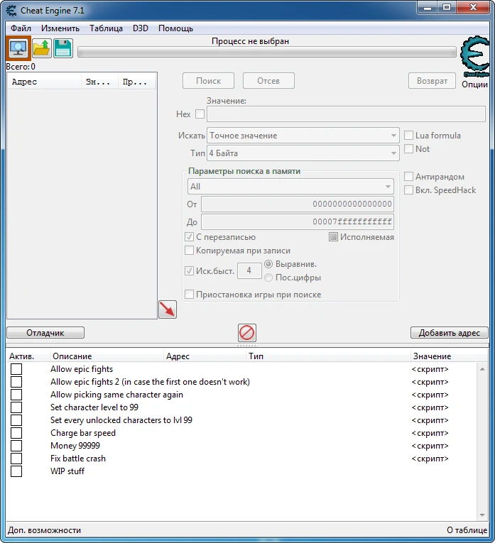Activate Money 99999 checkbox
495x543 pixels.
point(16,446)
